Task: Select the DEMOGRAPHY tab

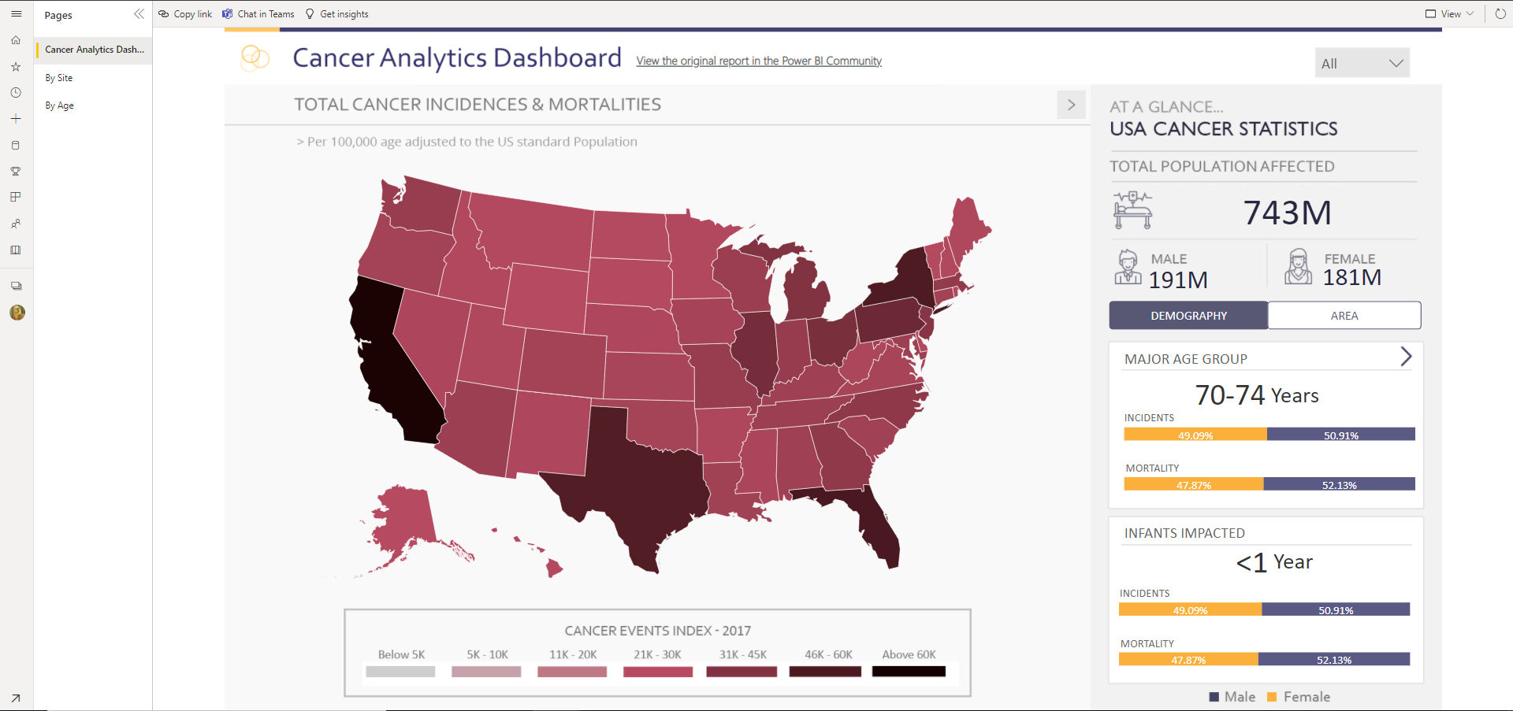Action: click(x=1188, y=315)
